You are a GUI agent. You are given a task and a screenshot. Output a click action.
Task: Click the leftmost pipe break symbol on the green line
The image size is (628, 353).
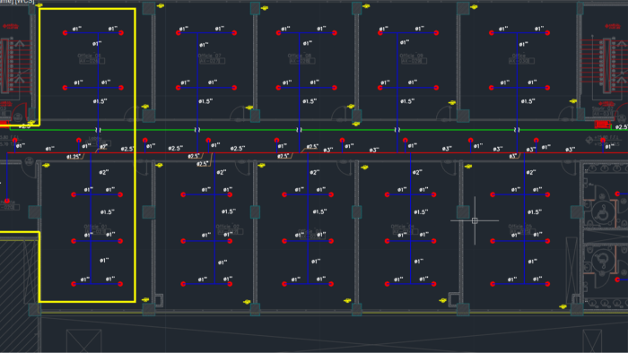pos(98,130)
